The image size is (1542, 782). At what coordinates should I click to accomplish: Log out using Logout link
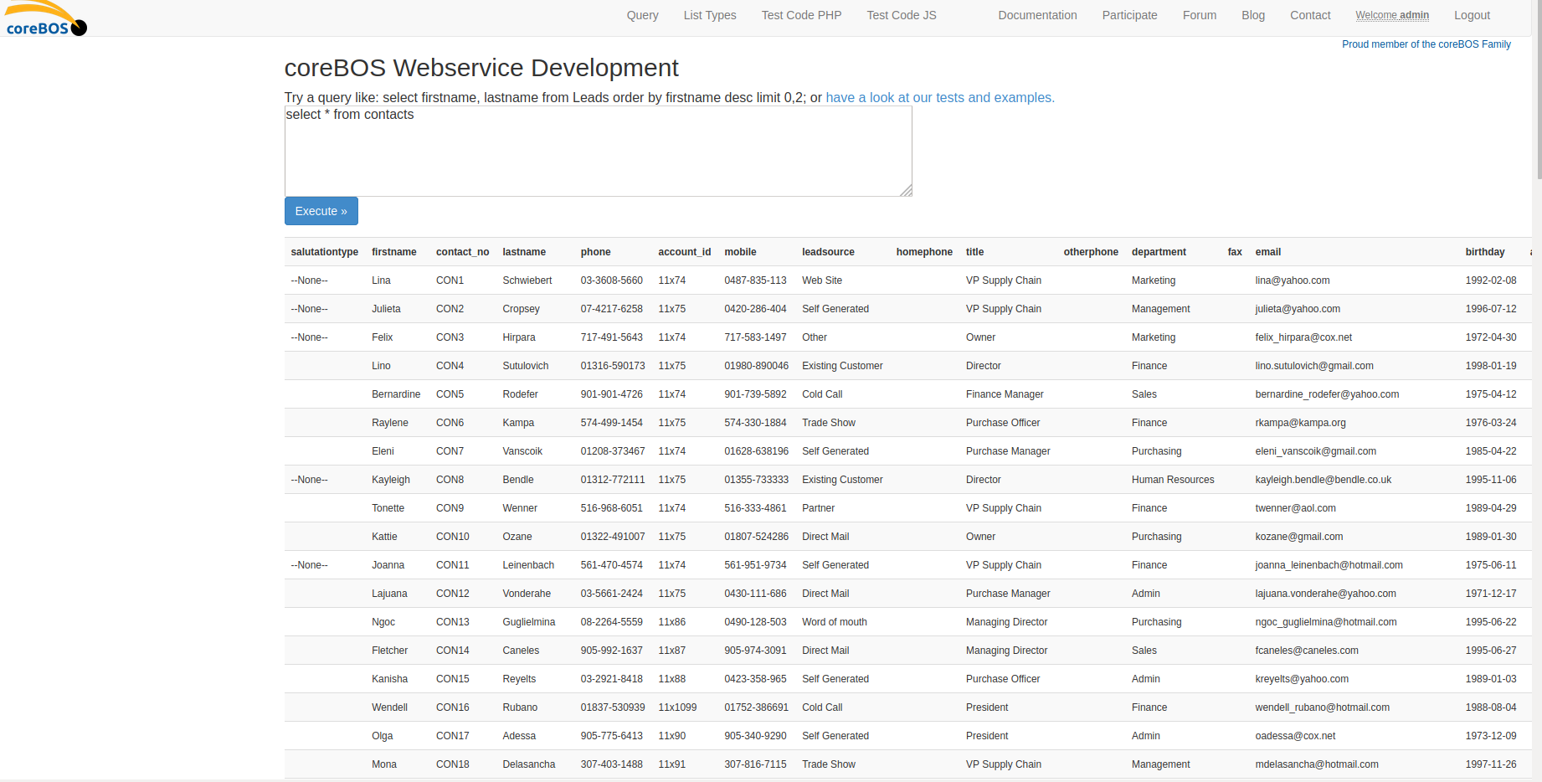pos(1471,15)
